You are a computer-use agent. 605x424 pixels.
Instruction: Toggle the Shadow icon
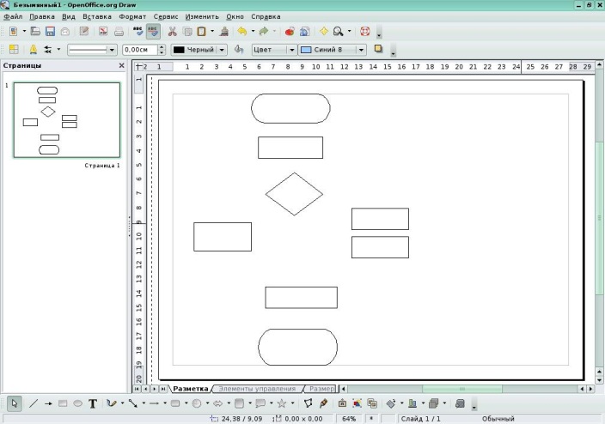[378, 49]
